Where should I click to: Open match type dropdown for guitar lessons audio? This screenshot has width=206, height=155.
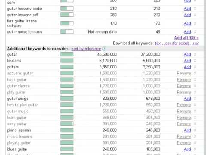point(195,9)
